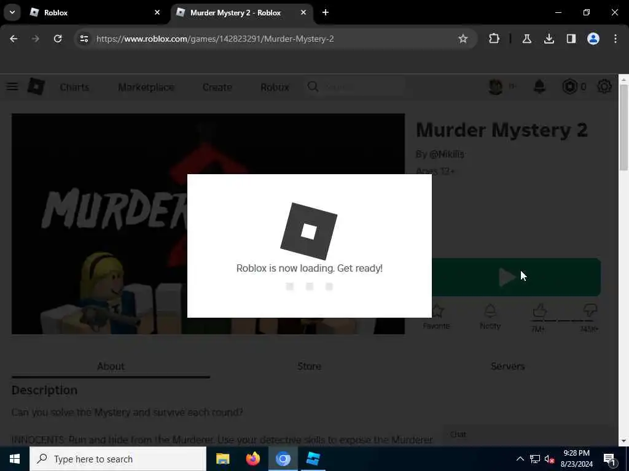Screen dimensions: 629x471
Task: Open the Windows Start menu
Action: point(15,459)
